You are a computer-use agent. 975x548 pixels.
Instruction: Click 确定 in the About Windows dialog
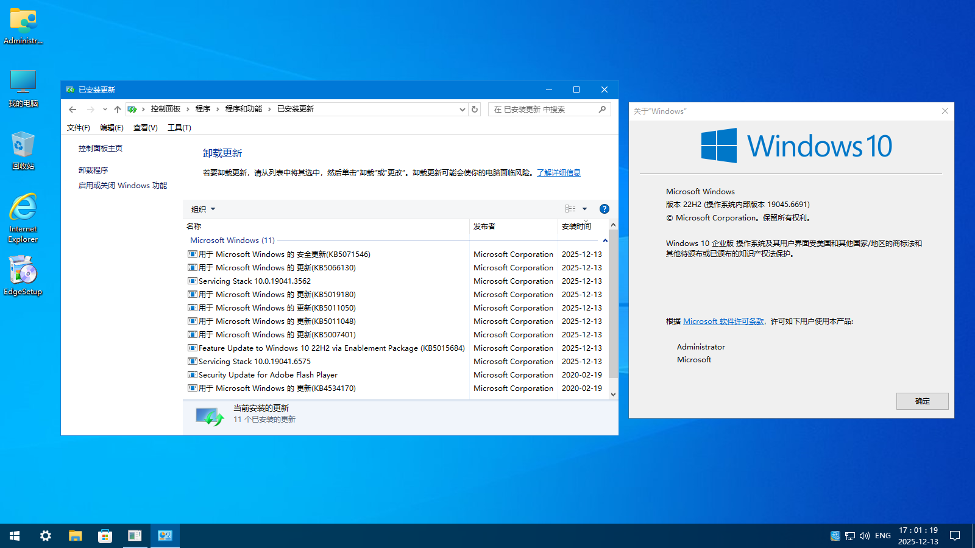pos(923,401)
